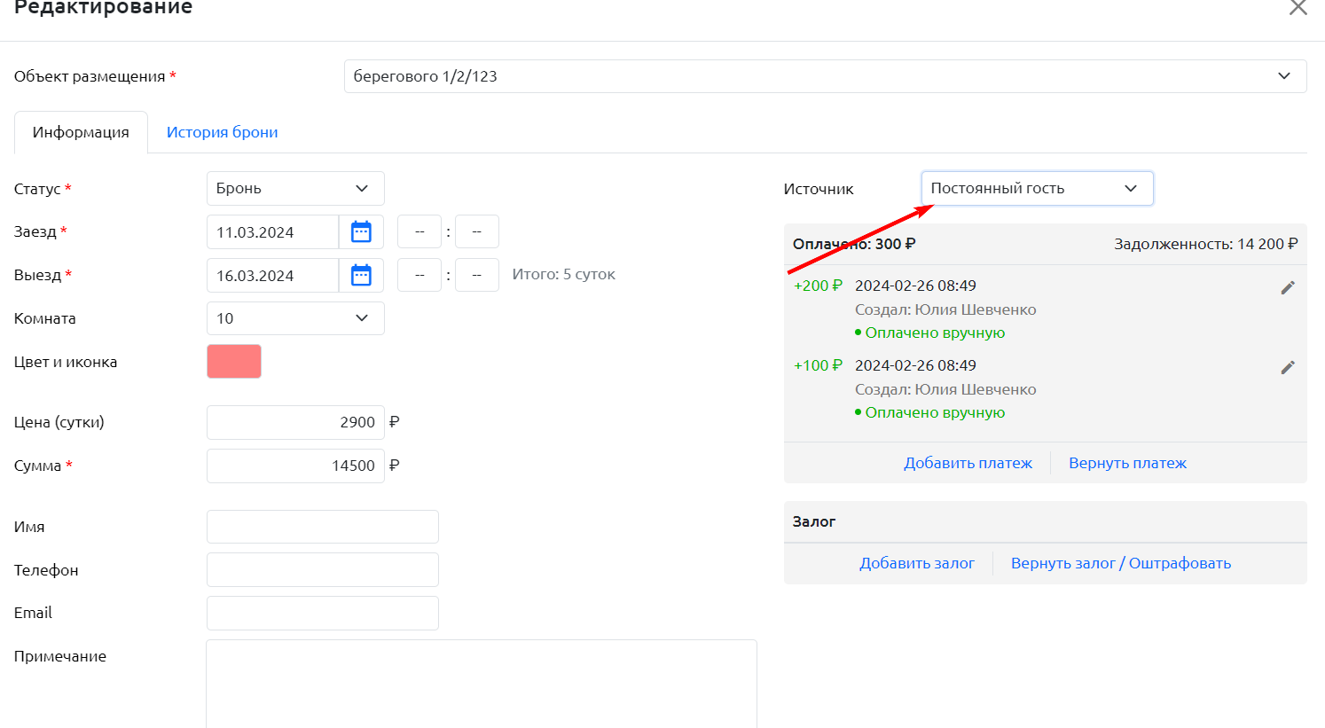The image size is (1325, 728).
Task: Click into the Email input field
Action: 323,614
